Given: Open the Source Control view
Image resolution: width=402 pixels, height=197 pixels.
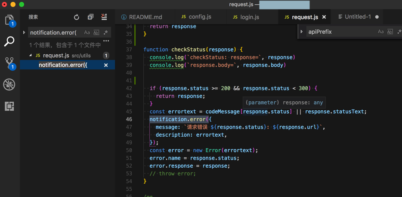Looking at the screenshot, I should click(9, 63).
